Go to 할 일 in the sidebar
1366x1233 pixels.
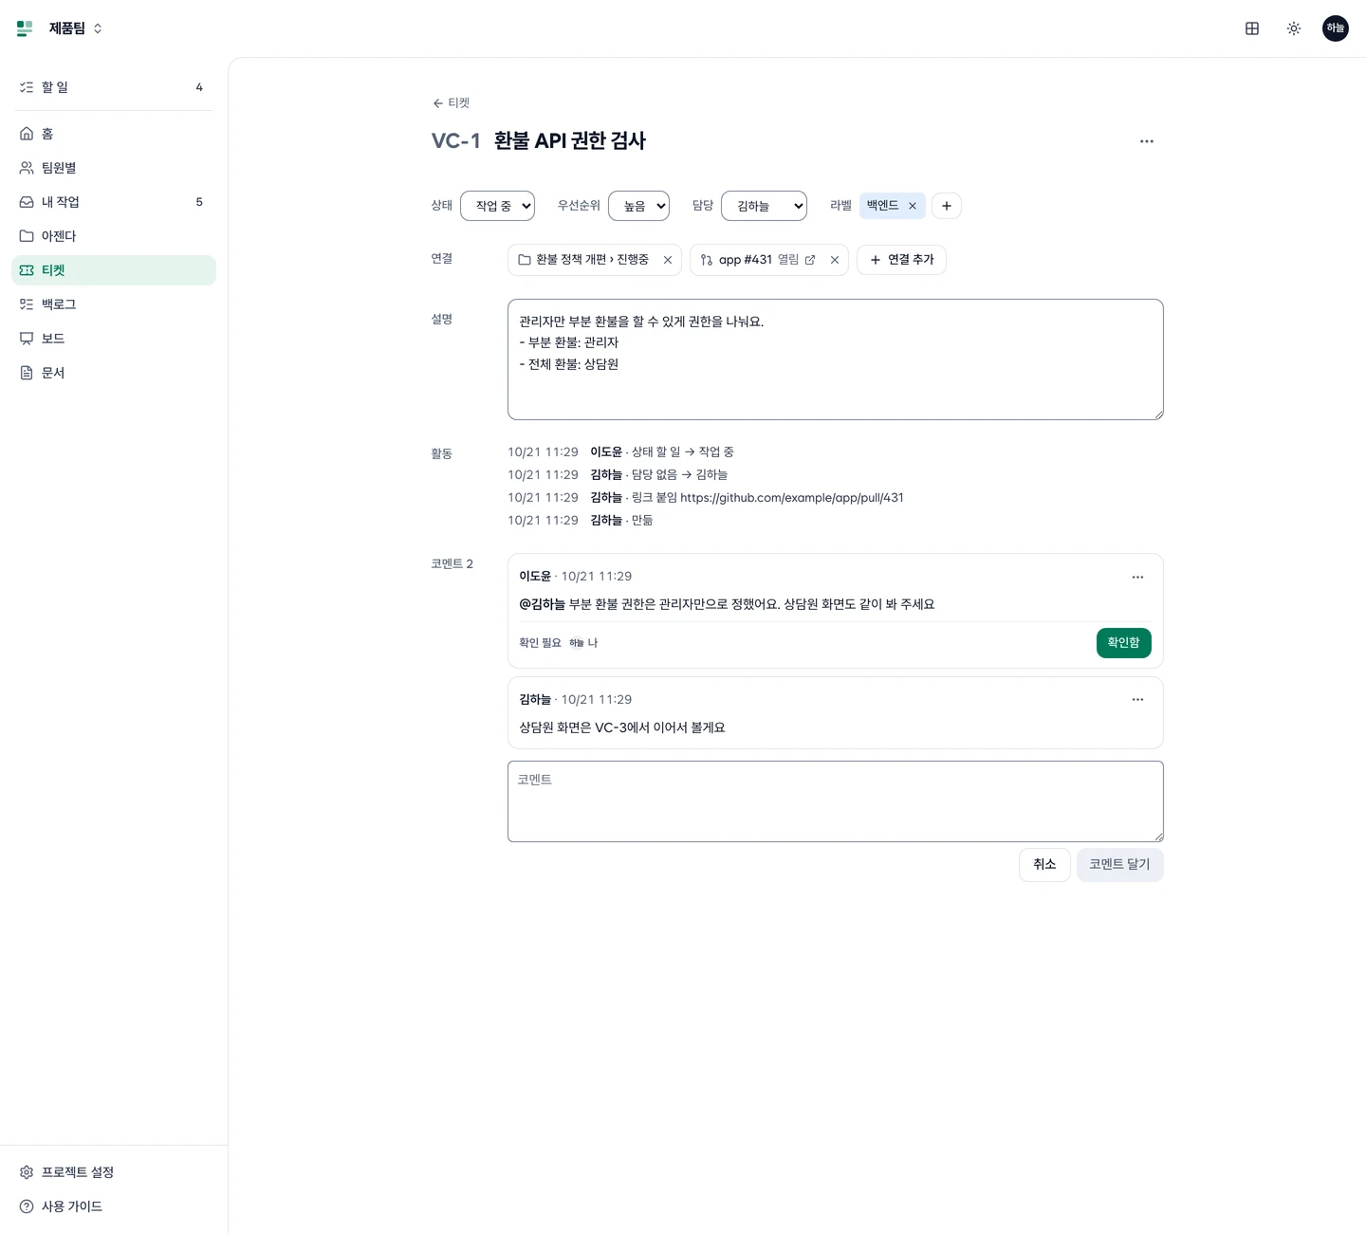click(114, 87)
